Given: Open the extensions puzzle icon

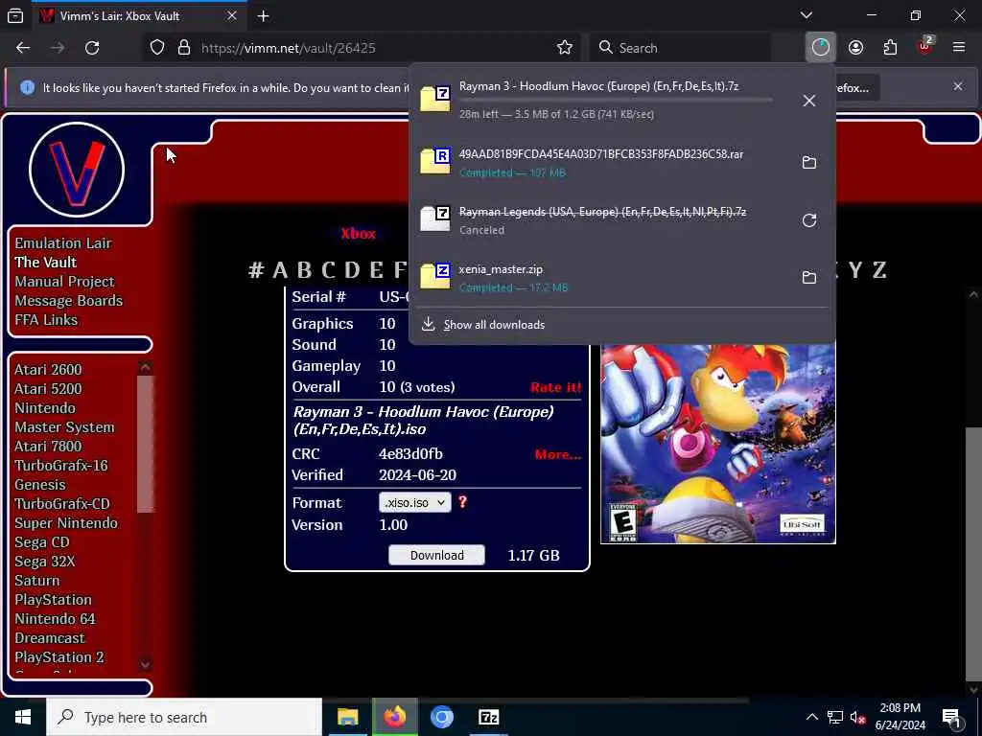Looking at the screenshot, I should click(x=890, y=48).
